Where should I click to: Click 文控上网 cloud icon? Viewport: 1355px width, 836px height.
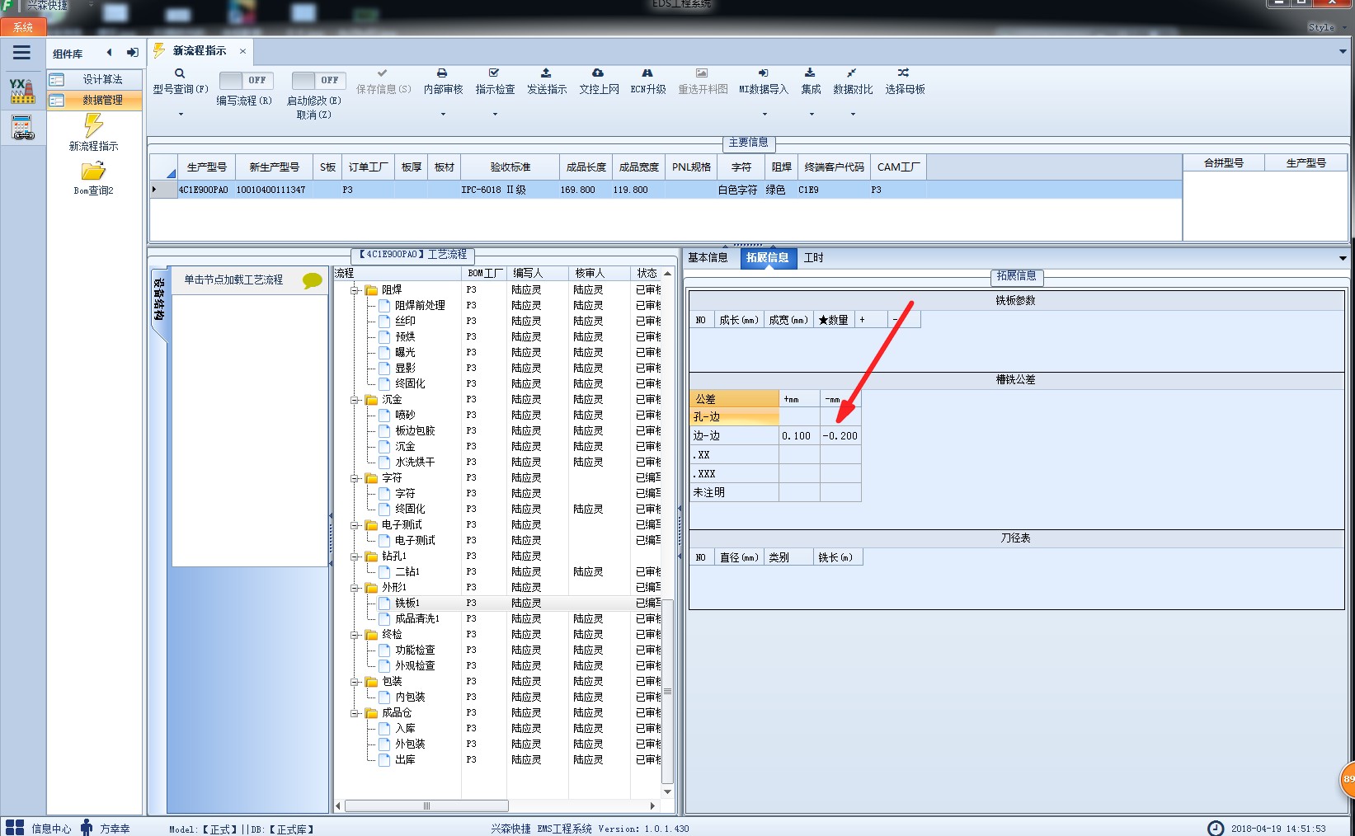pos(598,73)
